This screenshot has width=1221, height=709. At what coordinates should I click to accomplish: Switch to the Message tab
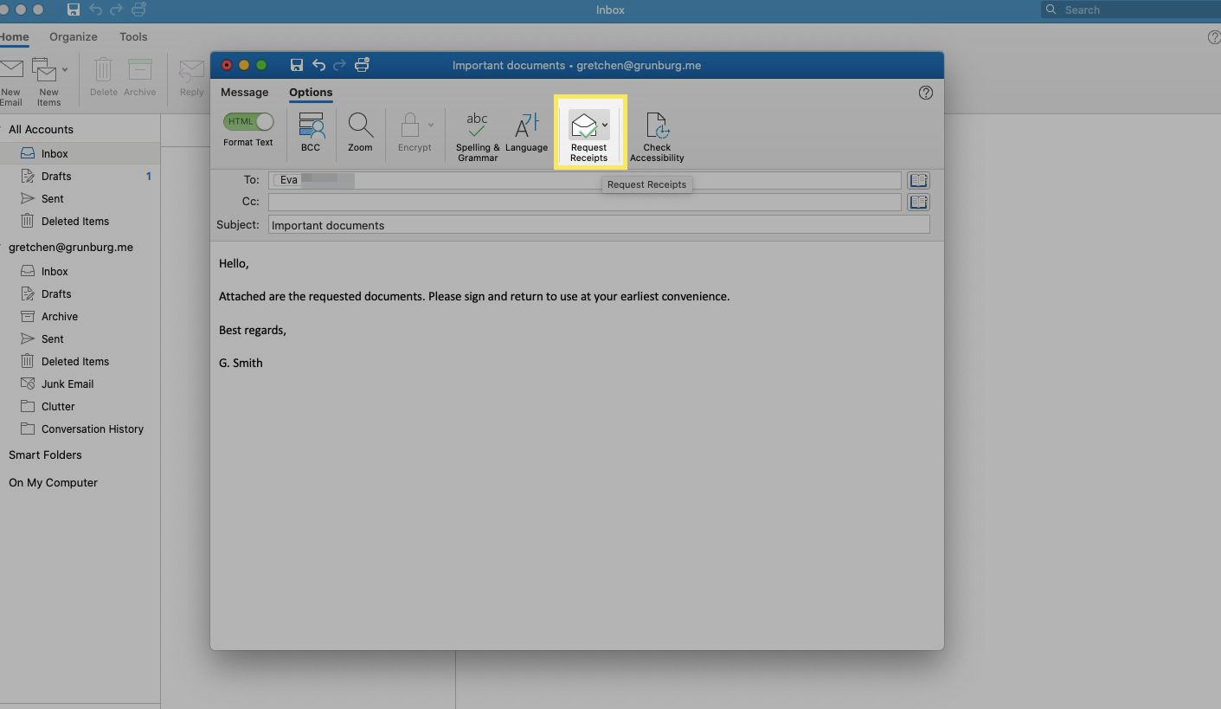click(244, 92)
